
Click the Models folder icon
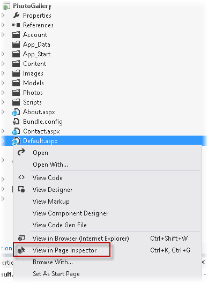(x=16, y=83)
